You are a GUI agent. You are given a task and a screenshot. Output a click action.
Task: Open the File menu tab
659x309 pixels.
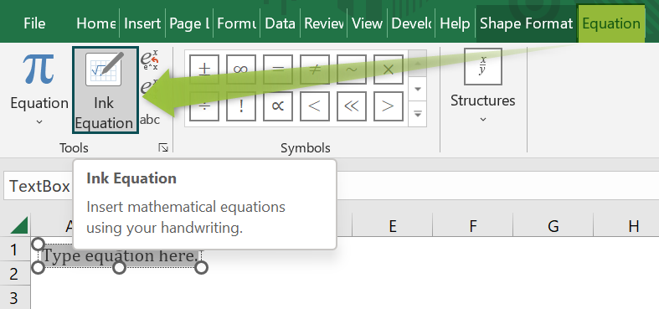(x=34, y=23)
